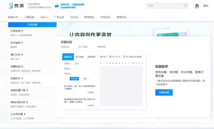The image size is (214, 129).
Task: Open 热门标题 in the sidebar under 标题助手
Action: (26, 83)
